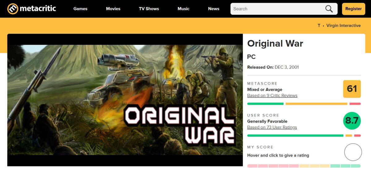Open the Games menu

pos(80,9)
